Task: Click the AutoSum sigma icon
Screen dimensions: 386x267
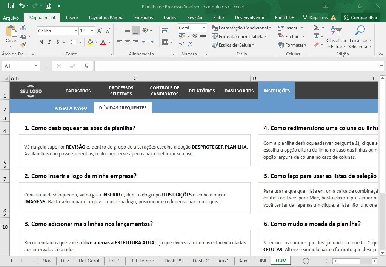Action: click(x=317, y=28)
